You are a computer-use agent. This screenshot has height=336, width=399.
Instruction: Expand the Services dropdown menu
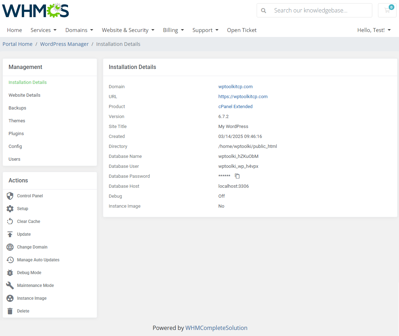tap(43, 30)
